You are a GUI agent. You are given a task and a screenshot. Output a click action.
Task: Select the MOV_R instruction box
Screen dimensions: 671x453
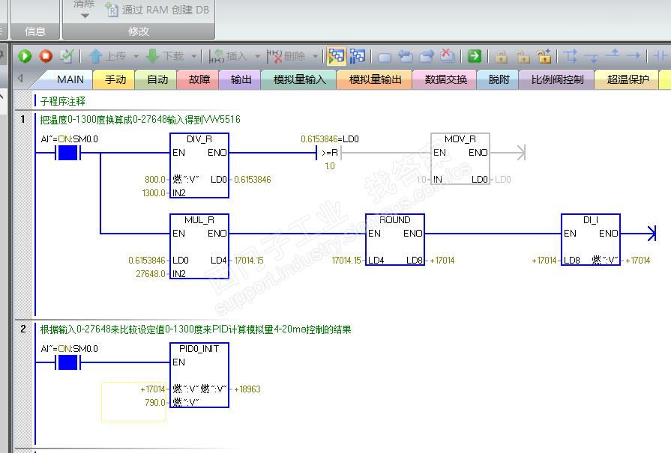(x=460, y=159)
